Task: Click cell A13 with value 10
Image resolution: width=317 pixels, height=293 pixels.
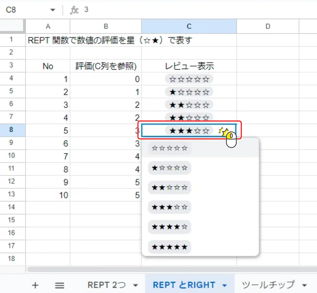Action: click(48, 195)
